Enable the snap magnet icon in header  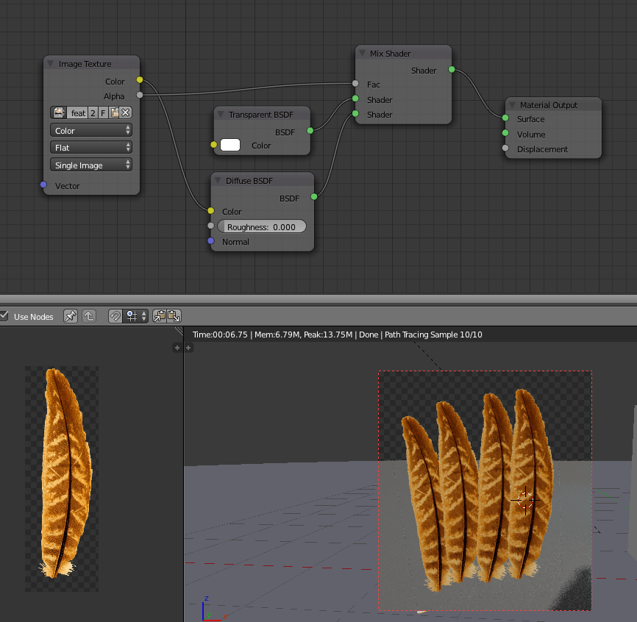click(x=115, y=316)
